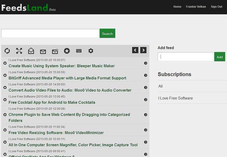The width and height of the screenshot is (227, 157).
Task: Open keyboard shortcuts icon
Action: tap(79, 51)
